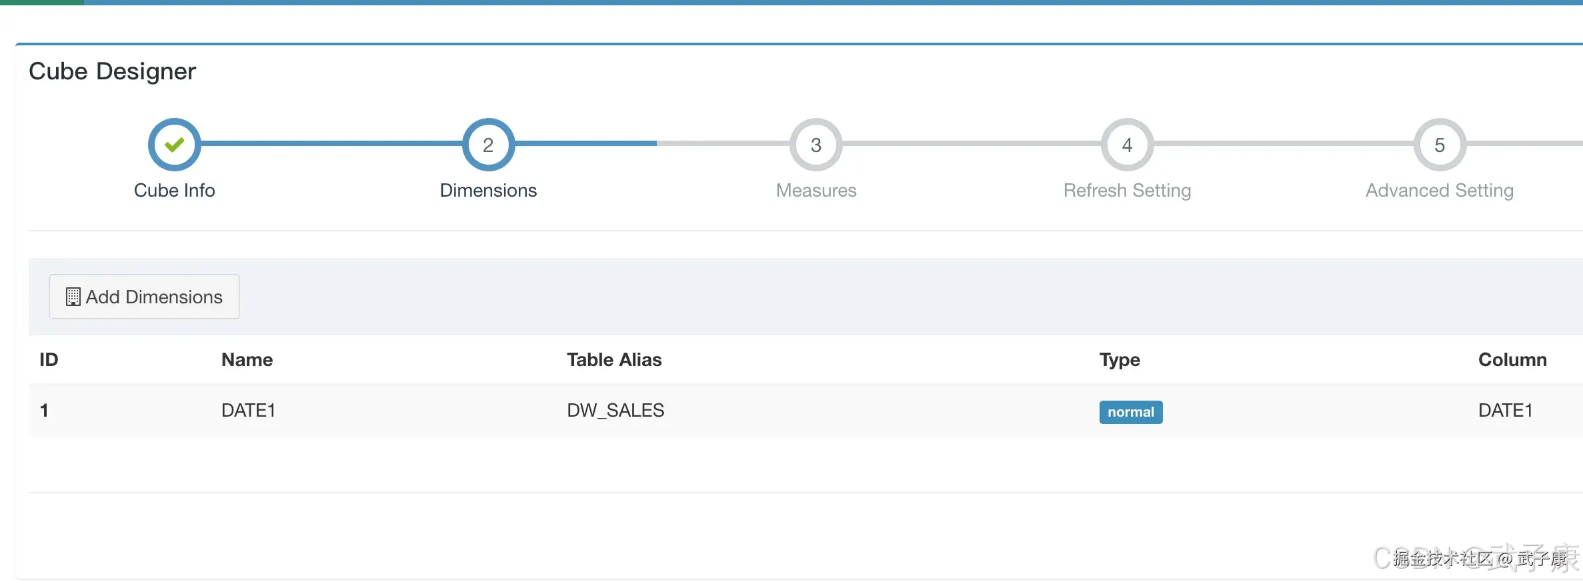The image size is (1583, 584).
Task: Click the DATE1 value under Column
Action: pyautogui.click(x=1505, y=411)
